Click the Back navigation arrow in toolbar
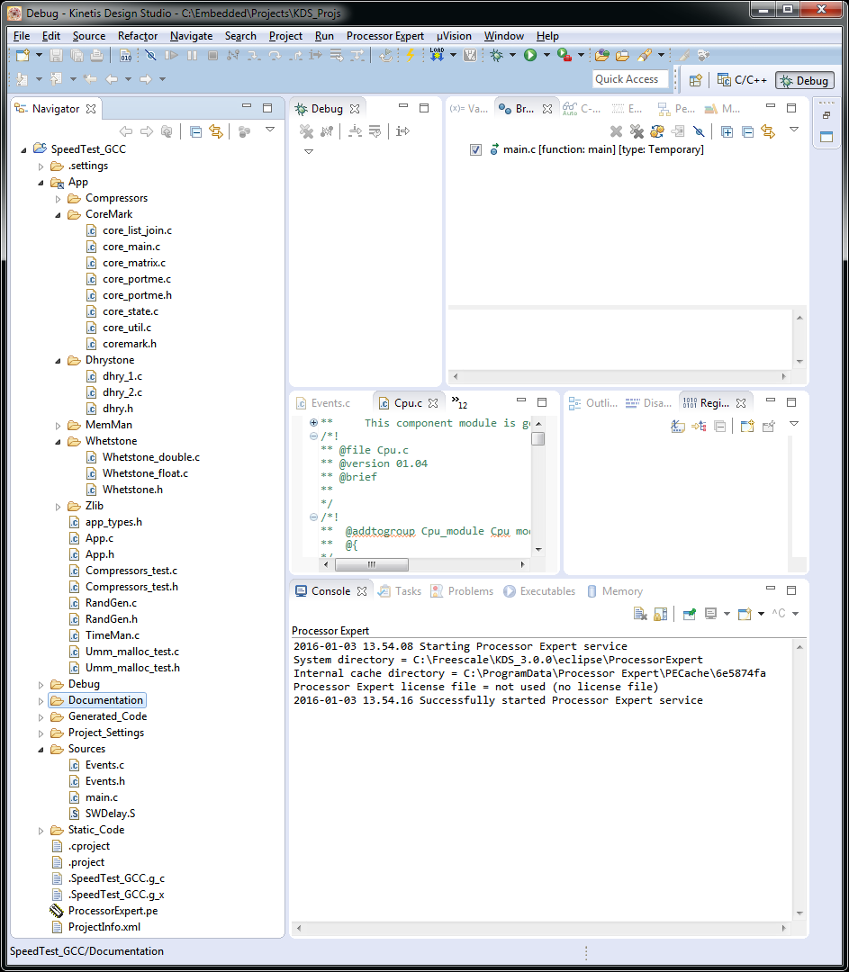The height and width of the screenshot is (972, 849). tap(112, 78)
